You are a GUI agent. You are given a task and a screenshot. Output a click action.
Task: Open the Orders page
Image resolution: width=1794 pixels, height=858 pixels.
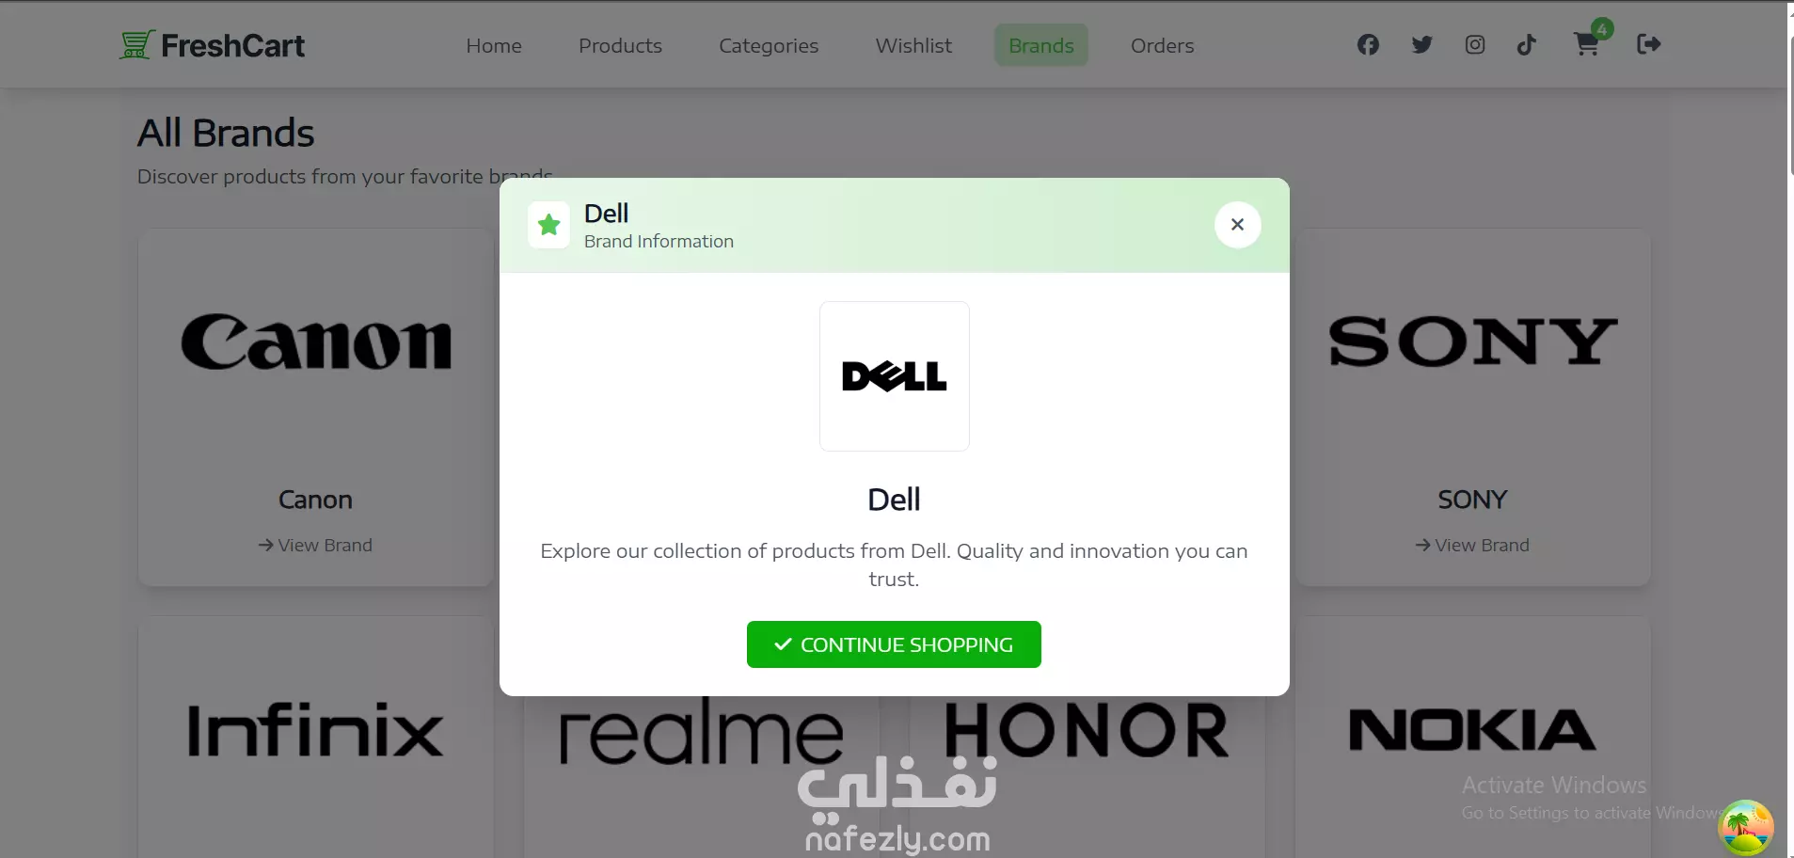[1163, 45]
